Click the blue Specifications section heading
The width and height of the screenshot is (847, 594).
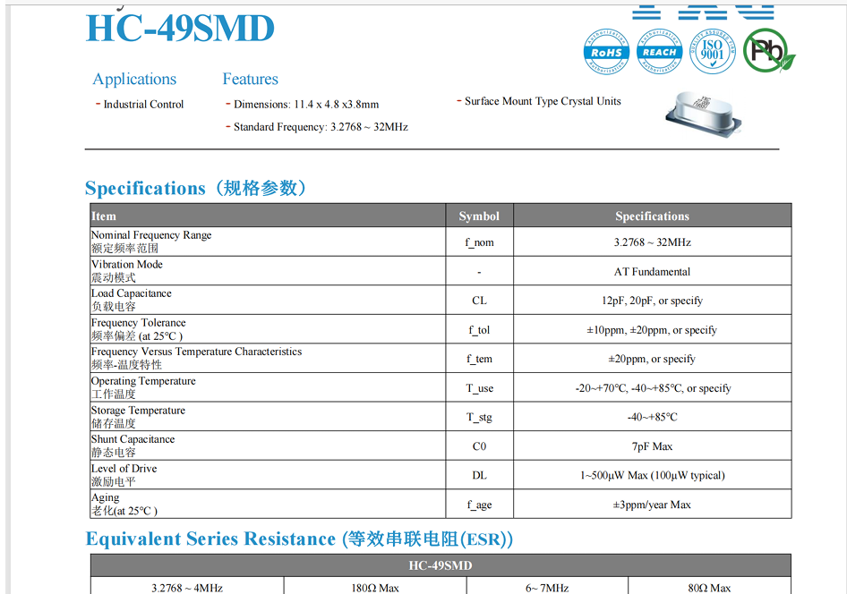click(x=198, y=188)
